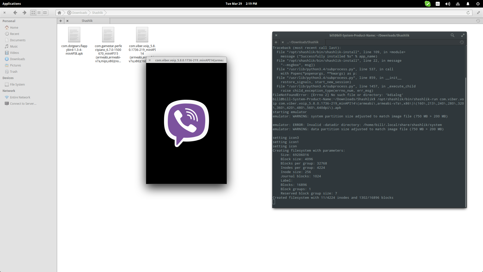483x272 pixels.
Task: Close the terminal window
Action: pos(276,35)
